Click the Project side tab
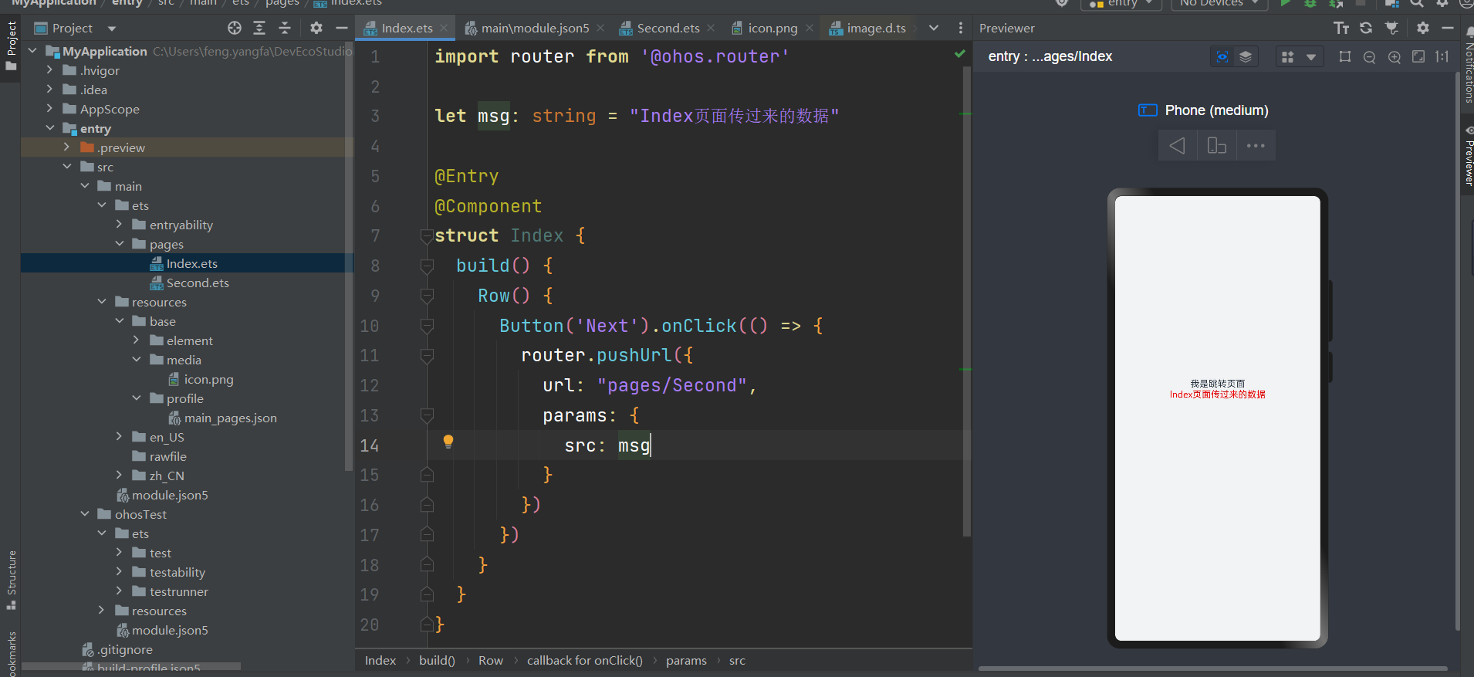Screen dimensions: 1474x677 tap(11, 45)
